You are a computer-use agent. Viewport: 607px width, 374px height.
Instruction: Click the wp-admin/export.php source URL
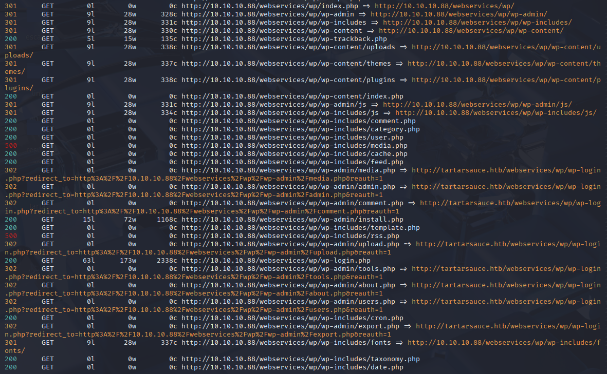[x=290, y=326]
